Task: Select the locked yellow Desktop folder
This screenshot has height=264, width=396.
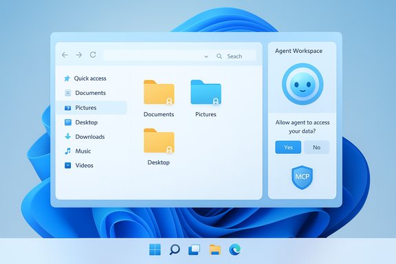Action: 159,141
